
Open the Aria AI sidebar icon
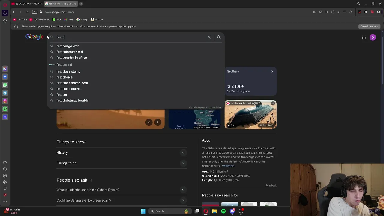point(5,69)
